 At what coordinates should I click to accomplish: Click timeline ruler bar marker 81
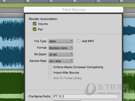[x=122, y=1]
